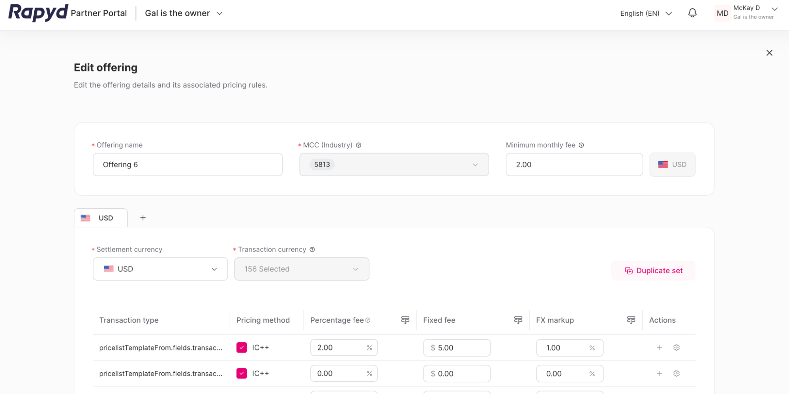Click the Fixed fee column bulk-edit icon
789x394 pixels.
518,320
